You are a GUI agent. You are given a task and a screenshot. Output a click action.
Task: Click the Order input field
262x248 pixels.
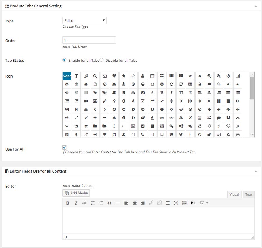point(89,40)
